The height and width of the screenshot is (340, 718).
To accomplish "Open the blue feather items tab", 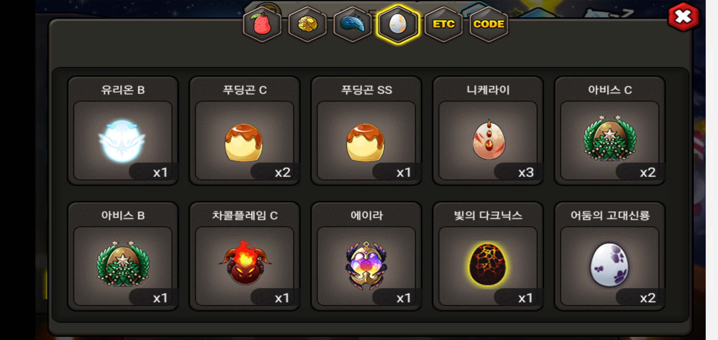I will [353, 24].
